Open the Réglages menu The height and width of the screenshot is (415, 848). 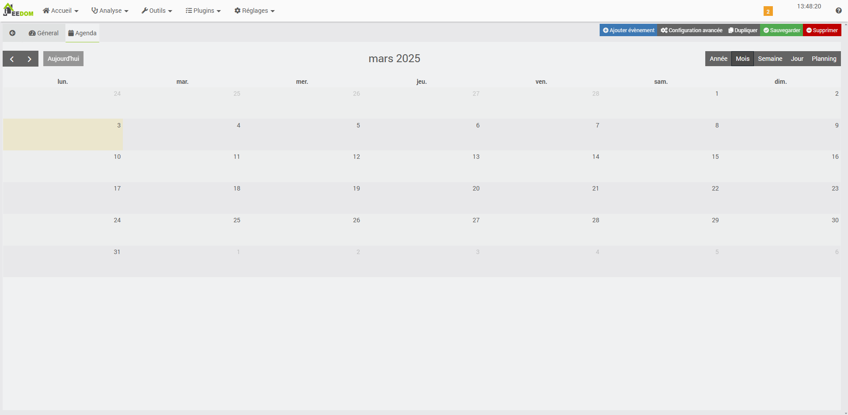[254, 11]
